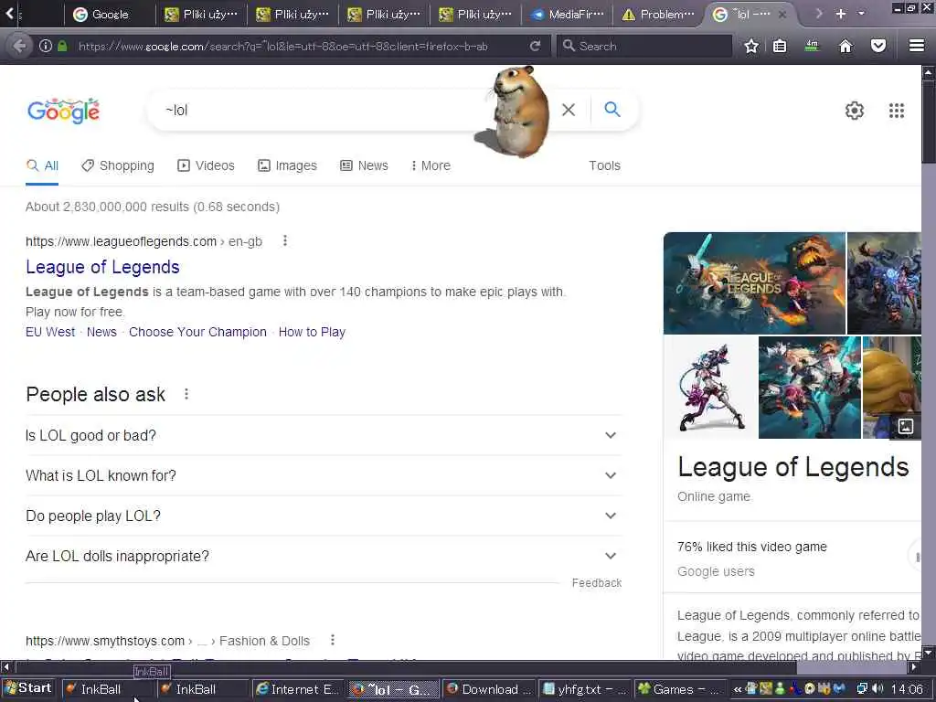View site information icon in address bar
Viewport: 936px width, 702px height.
pyautogui.click(x=46, y=46)
